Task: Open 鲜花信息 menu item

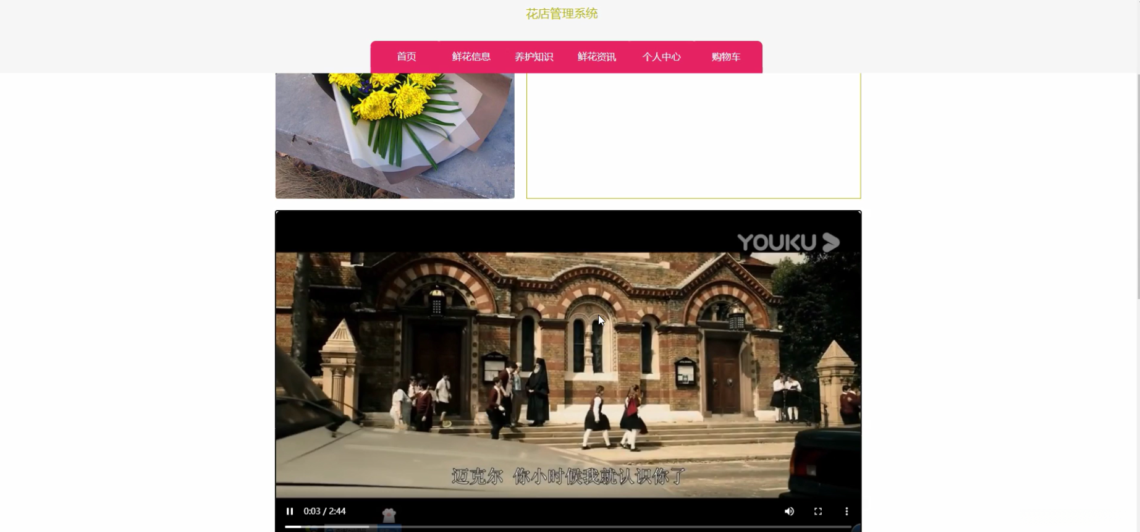Action: pyautogui.click(x=471, y=57)
